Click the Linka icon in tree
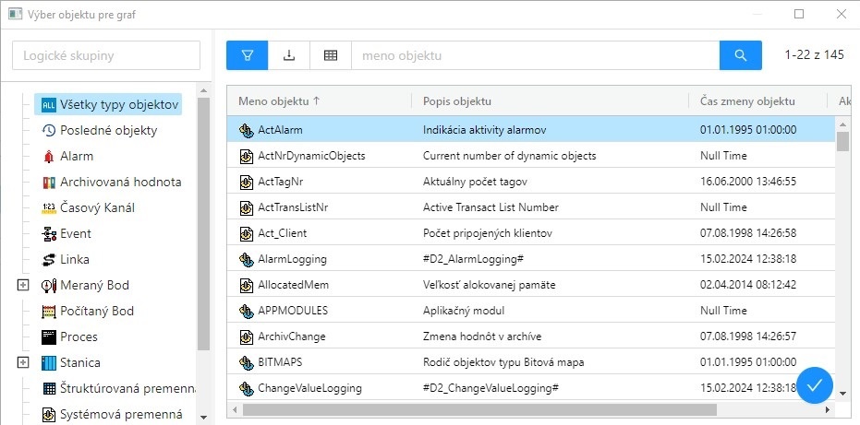This screenshot has width=860, height=425. [x=49, y=260]
